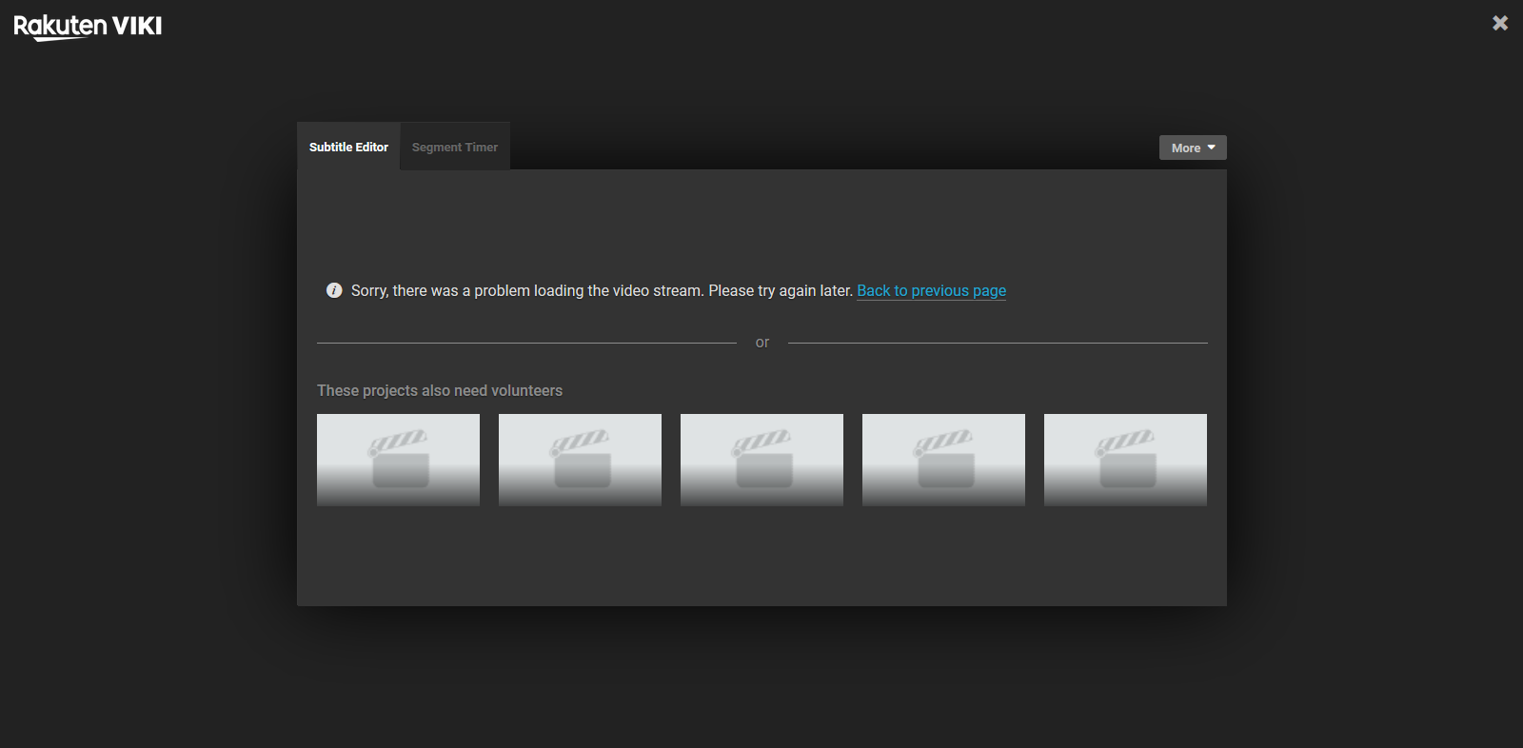Click the 'These projects also need volunteers' heading
Screen dimensions: 1523x748
pyautogui.click(x=439, y=391)
